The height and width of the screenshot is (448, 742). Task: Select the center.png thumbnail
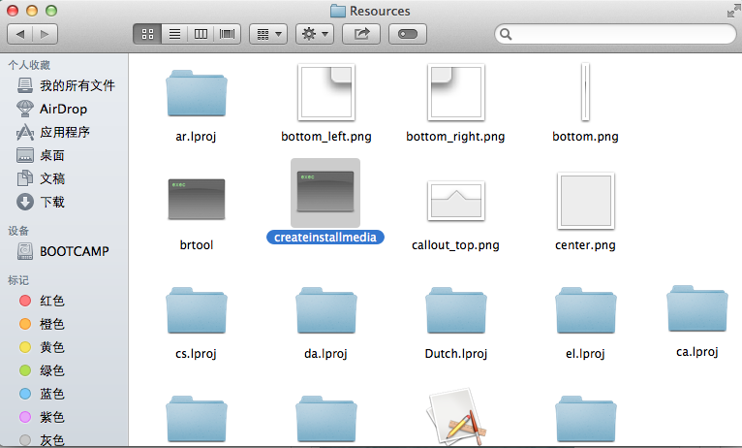click(586, 201)
